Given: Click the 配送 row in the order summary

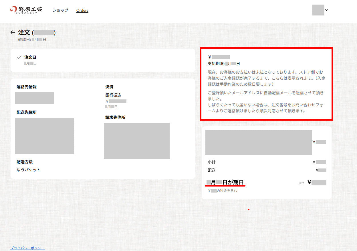Looking at the screenshot, I should 212,170.
